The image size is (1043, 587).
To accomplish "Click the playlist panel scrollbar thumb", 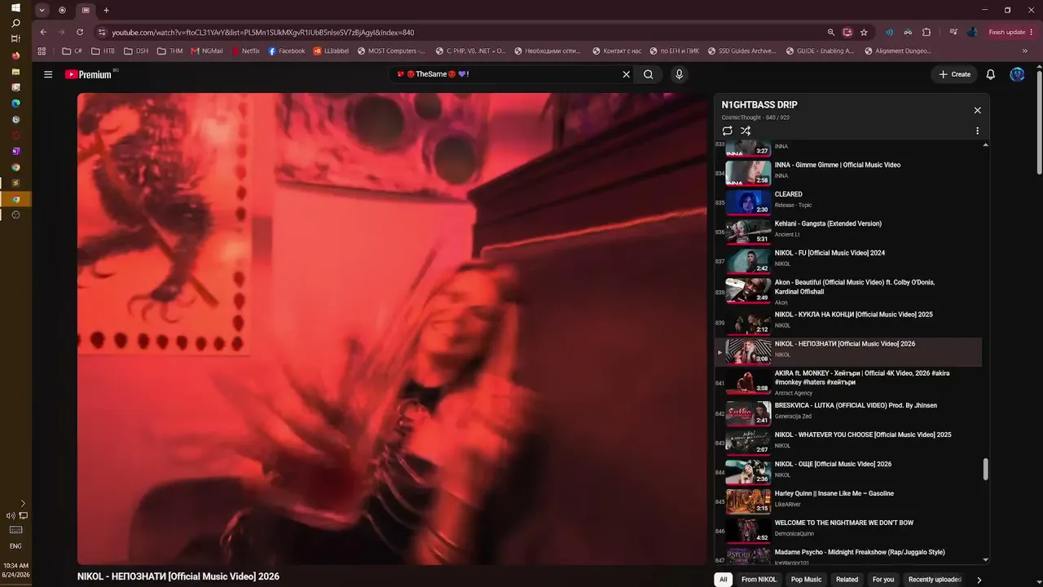I will [985, 470].
